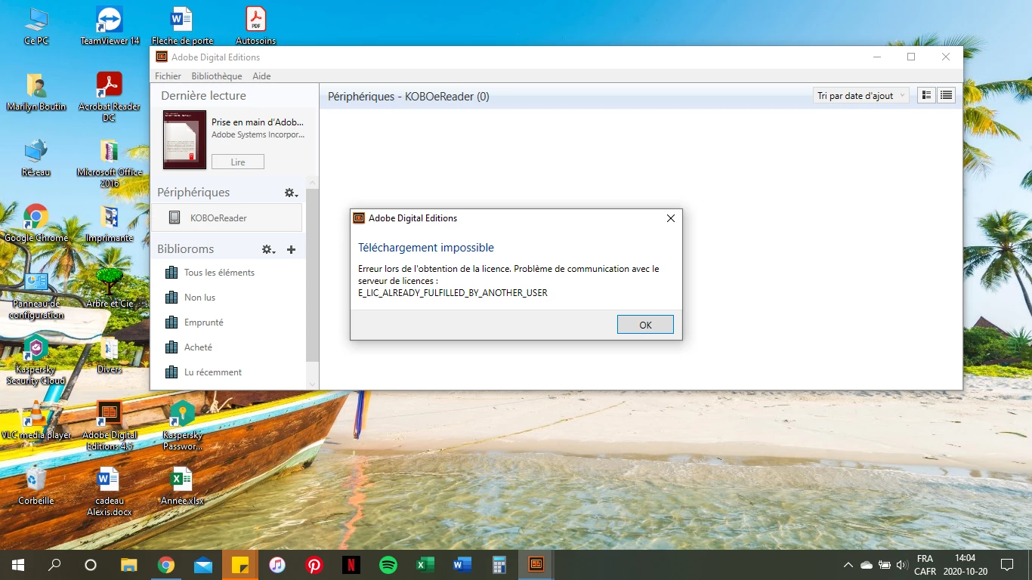Image resolution: width=1032 pixels, height=580 pixels.
Task: Click the Prise en main d'Adob... title
Action: [258, 122]
